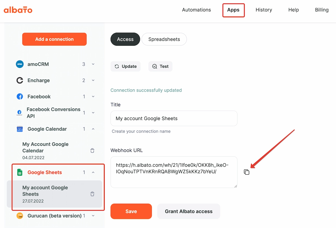Click the Google Calendar icon

coord(20,129)
